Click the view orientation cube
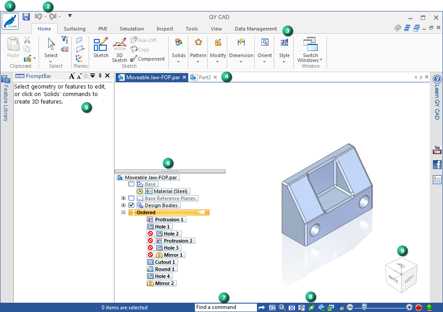This screenshot has height=312, width=443. tap(401, 276)
